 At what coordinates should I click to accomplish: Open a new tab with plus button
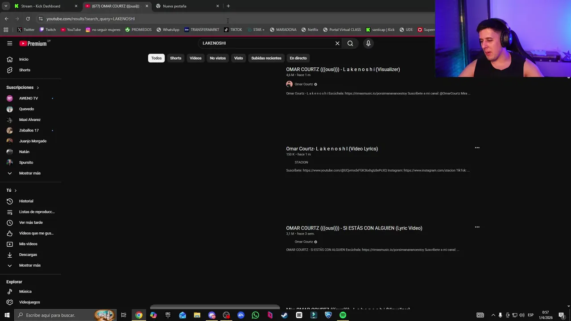pos(228,6)
